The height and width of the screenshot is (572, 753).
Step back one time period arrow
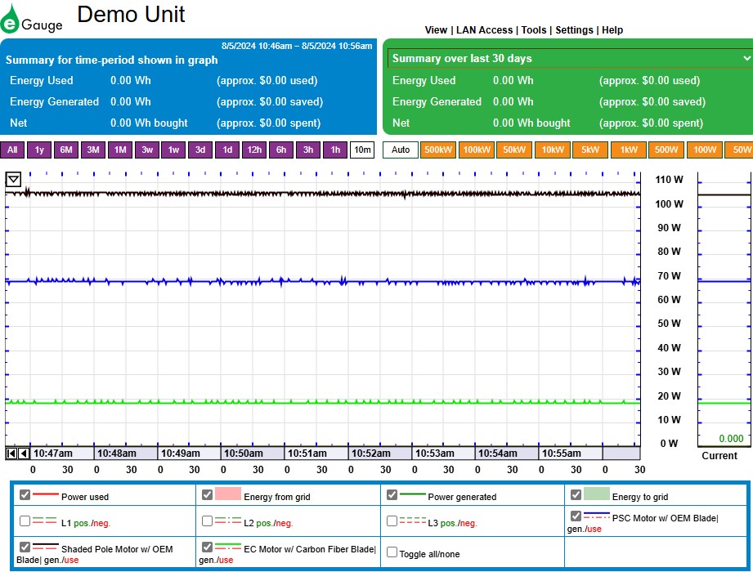pos(24,454)
